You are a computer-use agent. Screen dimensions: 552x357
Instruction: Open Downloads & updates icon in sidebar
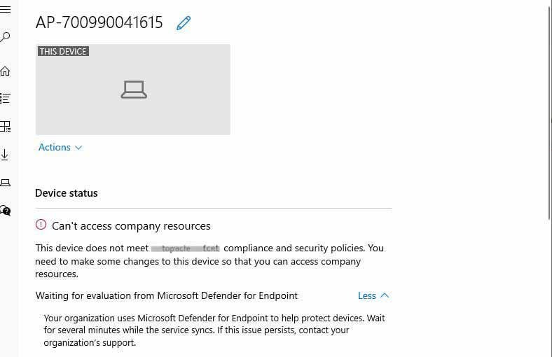coord(5,155)
